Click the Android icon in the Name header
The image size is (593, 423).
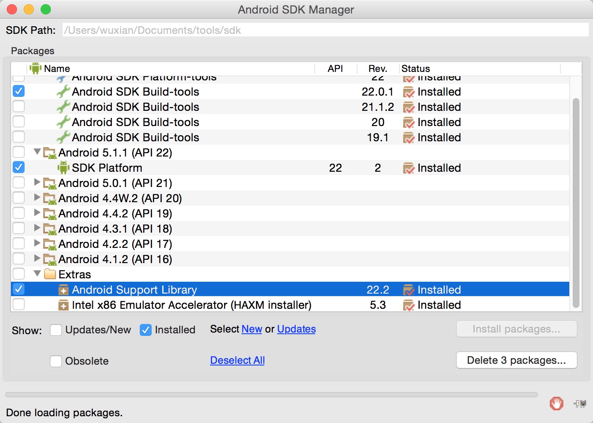36,68
